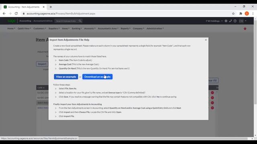257x144 pixels.
Task: Expand the Accountant's Area dropdown
Action: [x=108, y=28]
